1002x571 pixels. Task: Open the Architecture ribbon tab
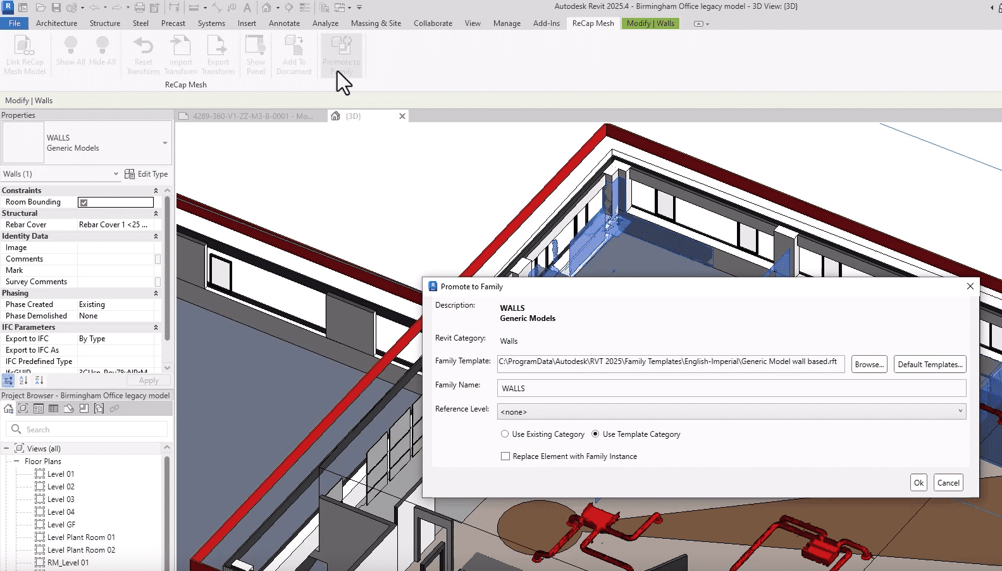click(x=56, y=23)
